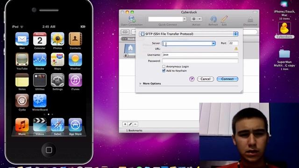The image size is (299, 168).
Task: Open the App Store icon
Action: (x=75, y=125)
